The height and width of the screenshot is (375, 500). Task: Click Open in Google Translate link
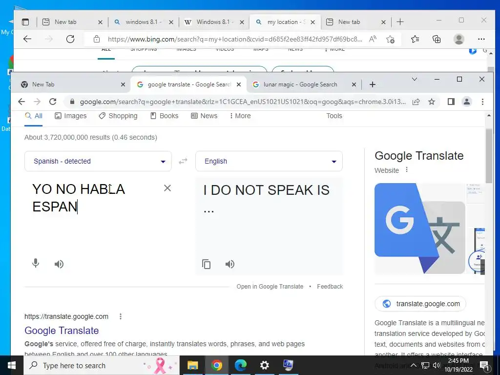coord(270,286)
